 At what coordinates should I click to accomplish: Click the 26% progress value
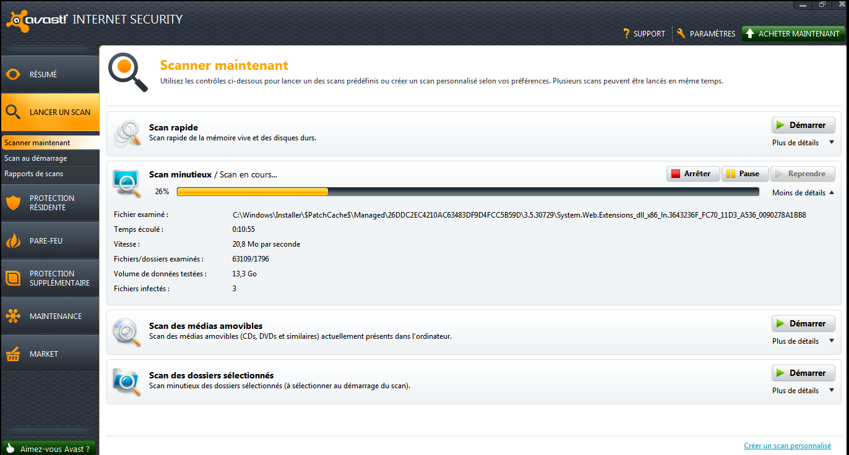click(x=162, y=192)
